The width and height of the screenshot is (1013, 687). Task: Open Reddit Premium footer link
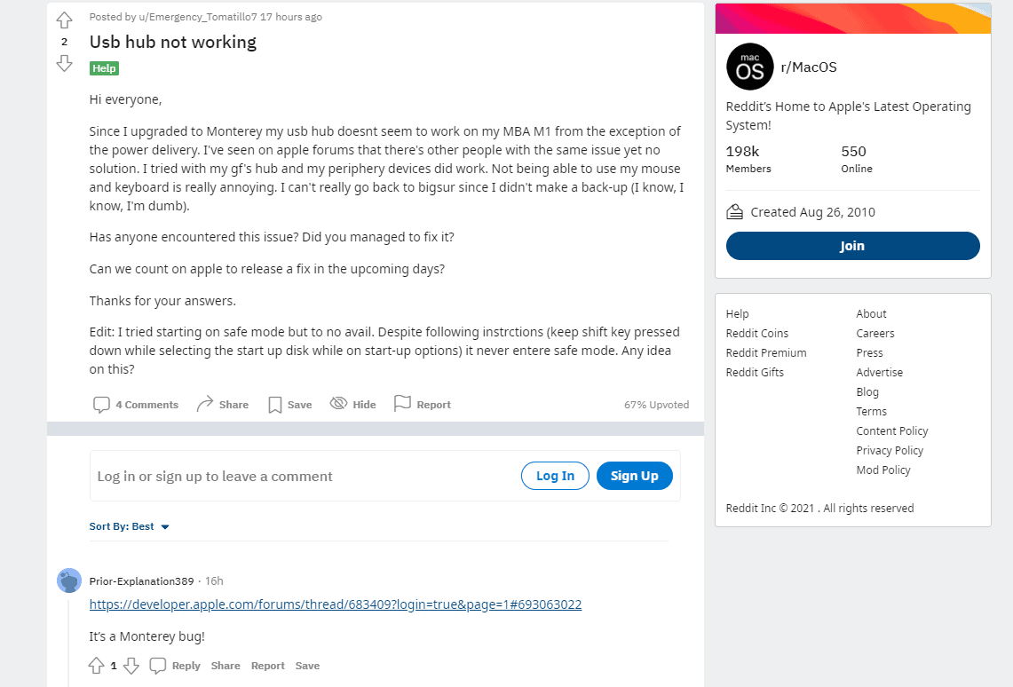[x=766, y=353]
